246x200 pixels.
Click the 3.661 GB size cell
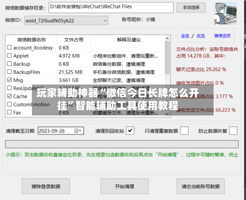68,80
